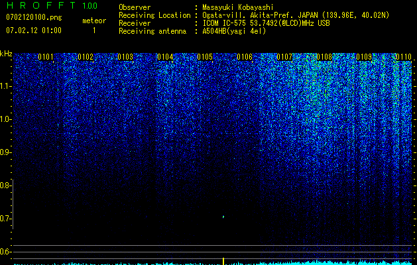417x265 pixels.
Task: Select the 0105 time marker label
Action: click(205, 57)
